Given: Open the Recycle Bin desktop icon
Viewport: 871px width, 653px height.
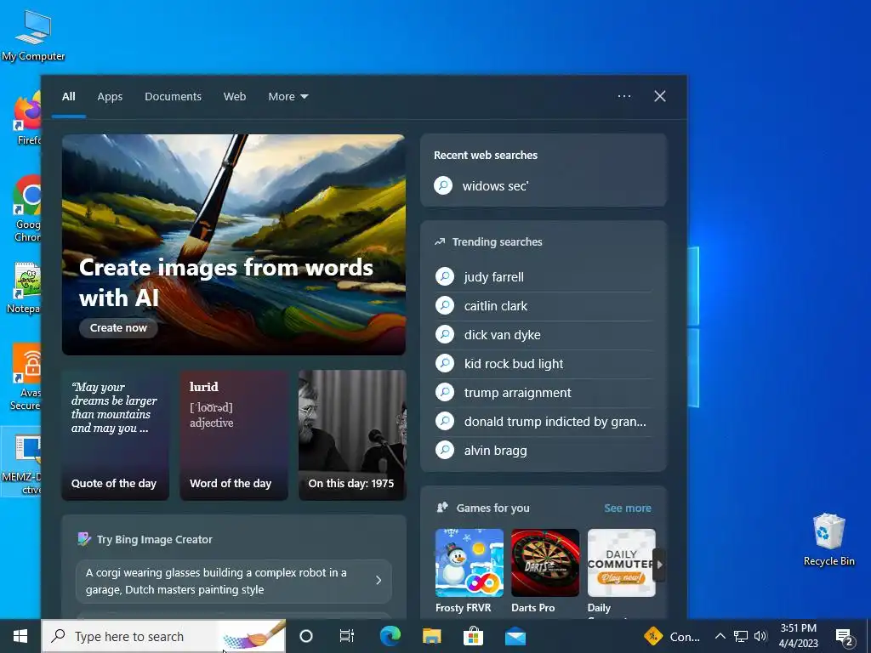Looking at the screenshot, I should (x=828, y=539).
